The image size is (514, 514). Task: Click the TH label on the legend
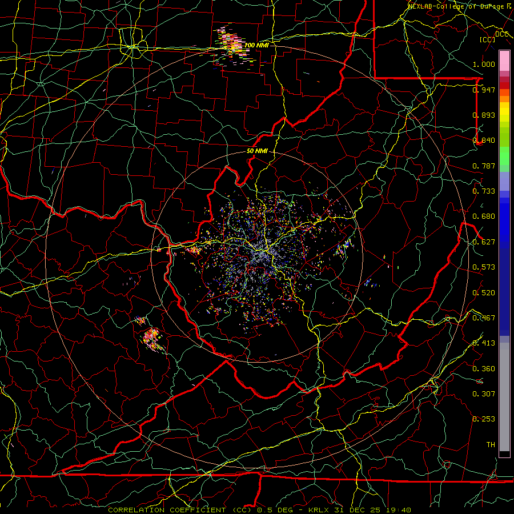click(491, 445)
